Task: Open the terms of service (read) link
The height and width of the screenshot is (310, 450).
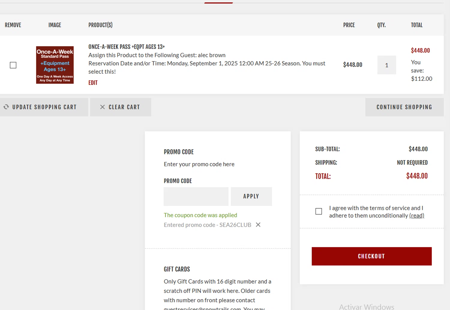Action: [417, 216]
